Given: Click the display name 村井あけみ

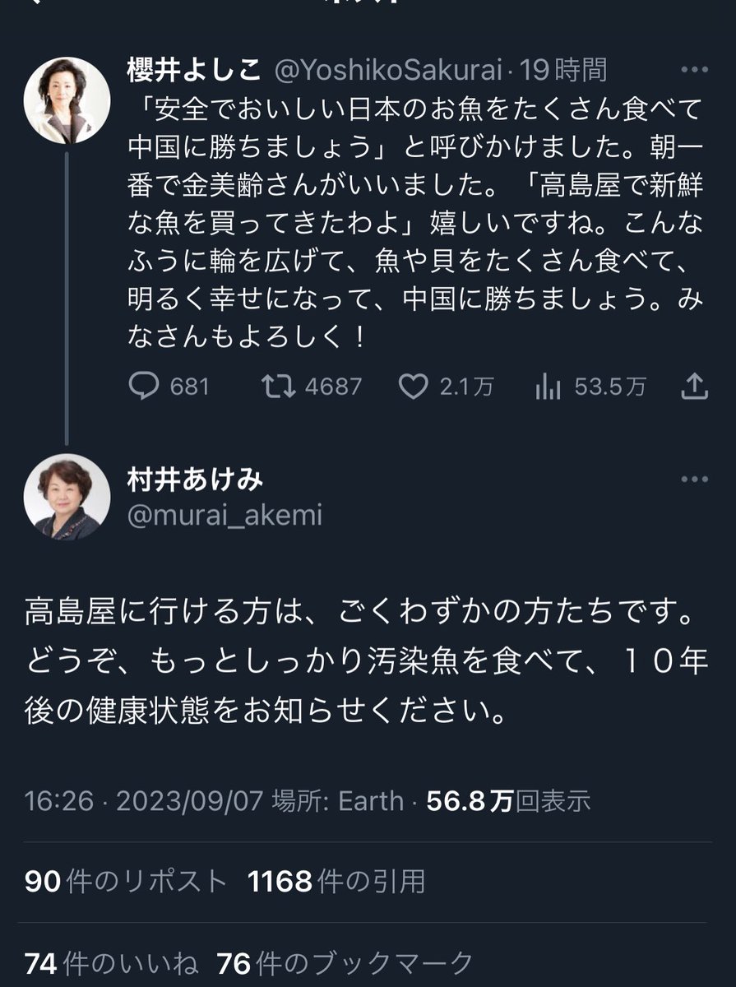Looking at the screenshot, I should tap(195, 479).
